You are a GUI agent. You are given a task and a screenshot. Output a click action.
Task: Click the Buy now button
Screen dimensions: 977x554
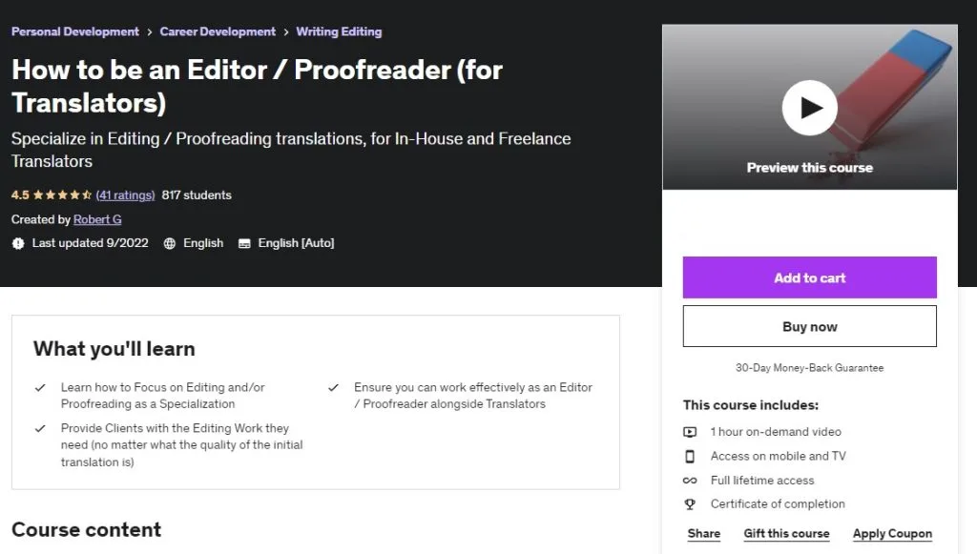pos(809,326)
